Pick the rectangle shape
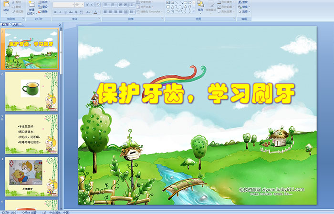The image size is (334, 214). pos(185,2)
